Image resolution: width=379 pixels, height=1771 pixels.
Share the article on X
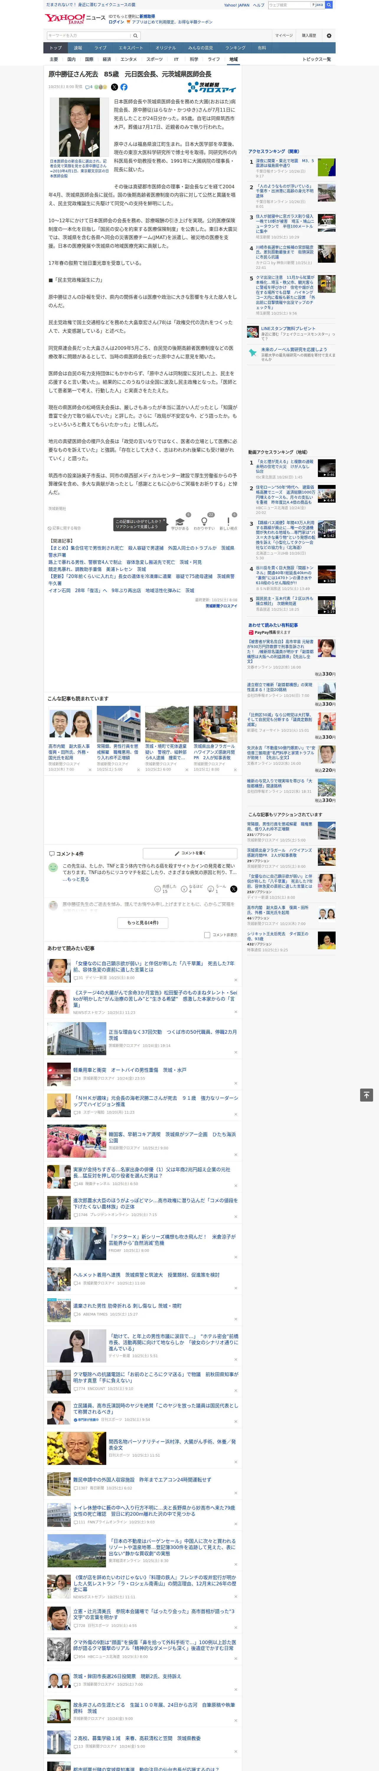point(114,87)
